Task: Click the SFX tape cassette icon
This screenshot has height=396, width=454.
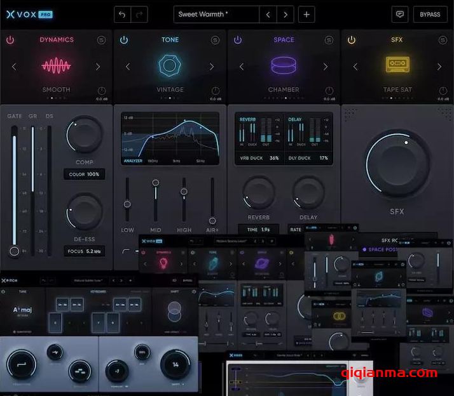Action: click(397, 65)
